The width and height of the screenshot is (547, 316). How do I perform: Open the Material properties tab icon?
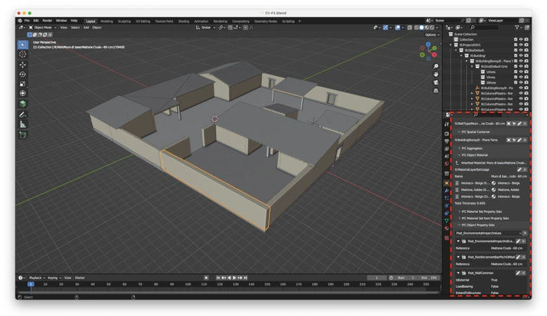(446, 228)
